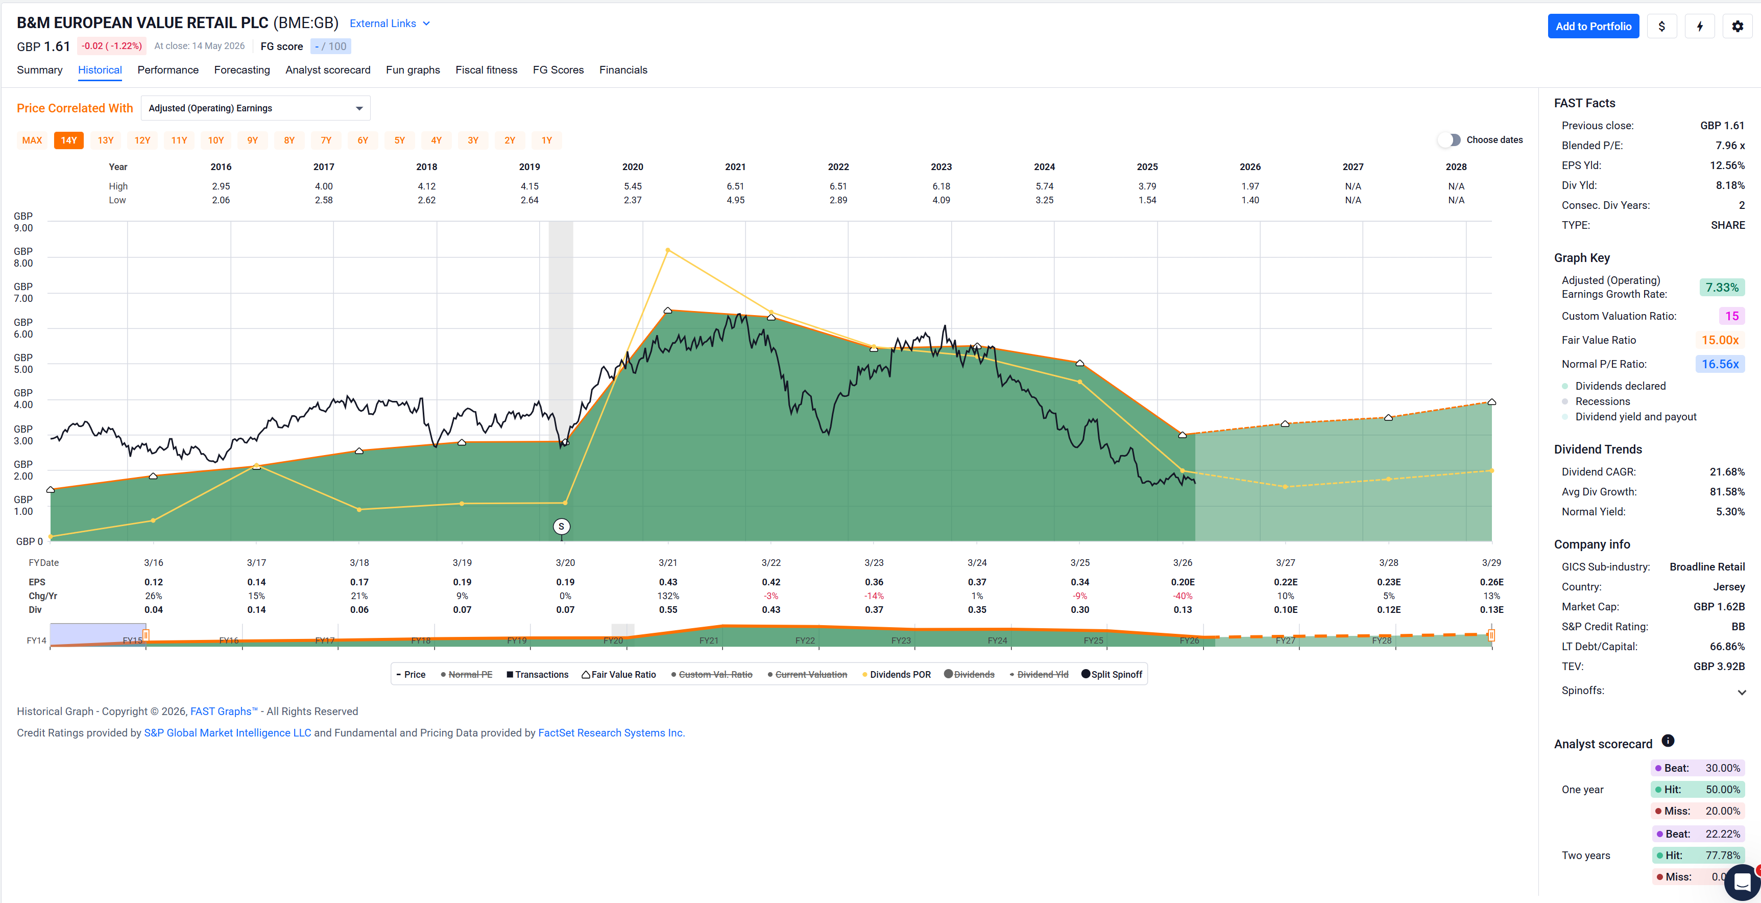Click the lightning bolt icon

pyautogui.click(x=1699, y=27)
